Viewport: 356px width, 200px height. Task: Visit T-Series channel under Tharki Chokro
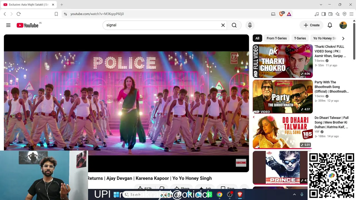click(320, 61)
